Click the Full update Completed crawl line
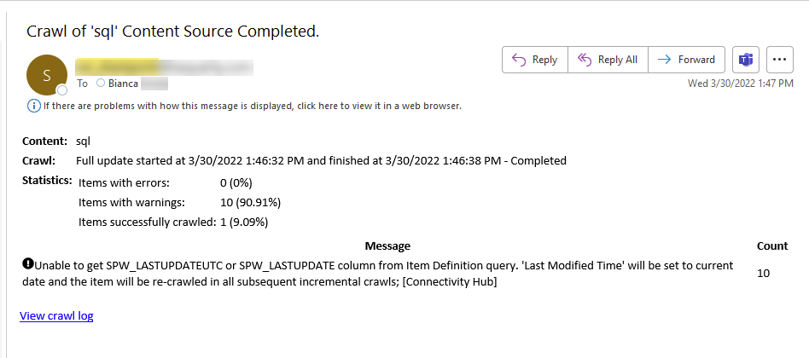Viewport: 809px width, 358px height. tap(321, 160)
